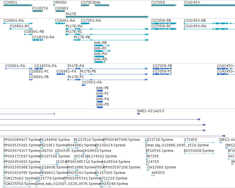Click the EK250938.5prime EST label

(199, 151)
